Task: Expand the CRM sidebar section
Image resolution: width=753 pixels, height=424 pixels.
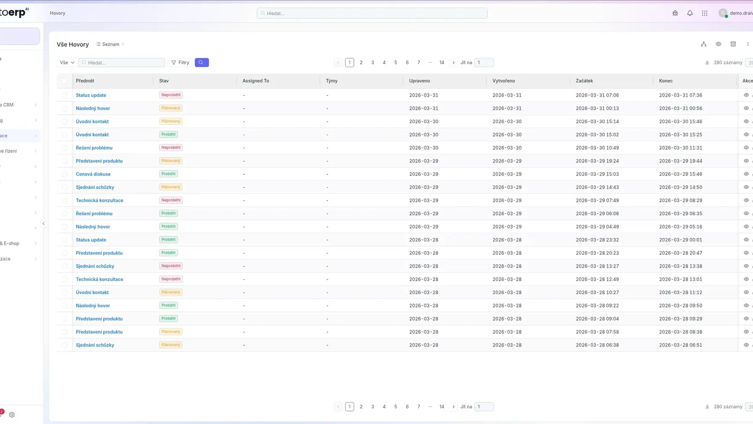Action: [35, 105]
